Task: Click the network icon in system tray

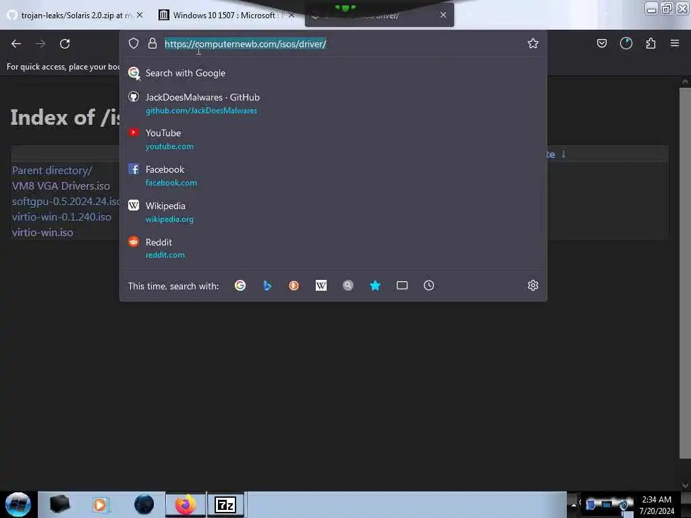Action: click(x=607, y=505)
